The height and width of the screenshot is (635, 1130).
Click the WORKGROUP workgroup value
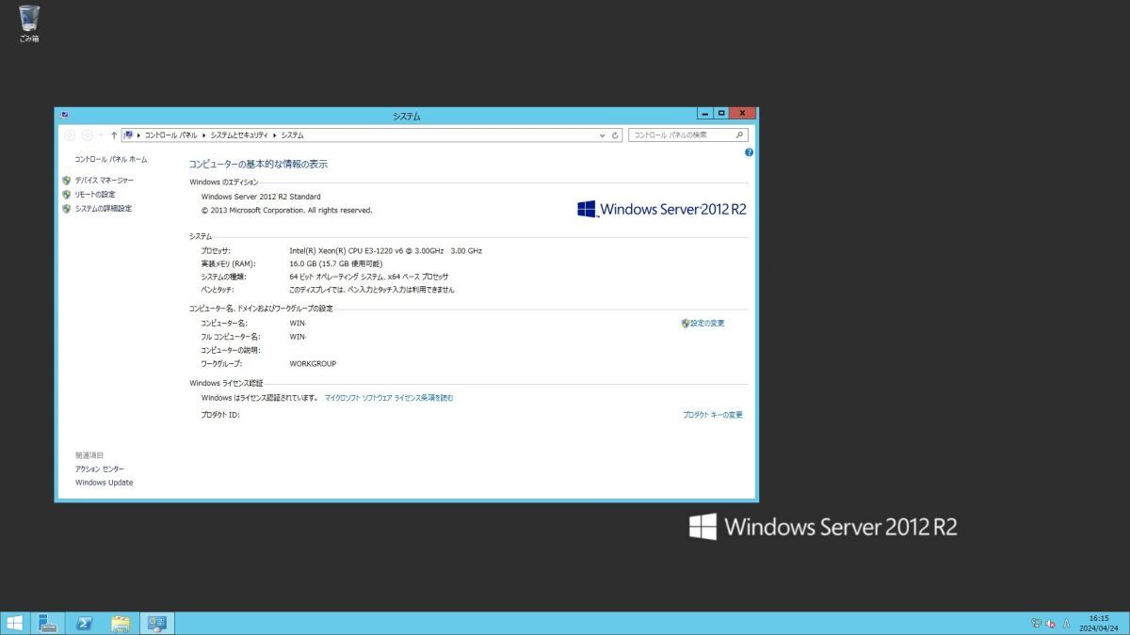point(313,363)
